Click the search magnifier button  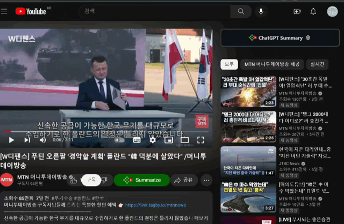tap(241, 11)
